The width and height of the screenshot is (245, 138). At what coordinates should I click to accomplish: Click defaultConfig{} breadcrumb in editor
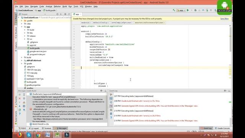click(x=101, y=23)
